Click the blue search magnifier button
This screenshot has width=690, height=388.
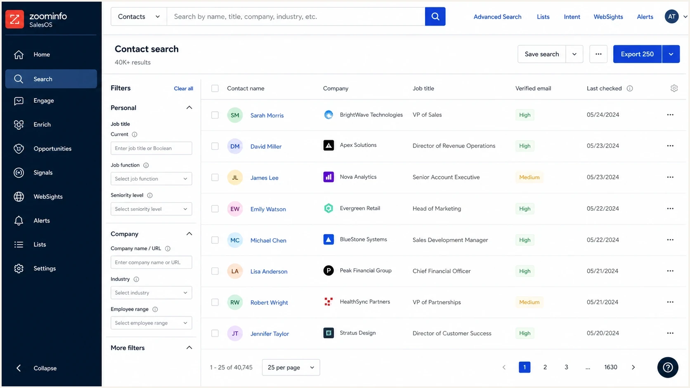tap(435, 16)
